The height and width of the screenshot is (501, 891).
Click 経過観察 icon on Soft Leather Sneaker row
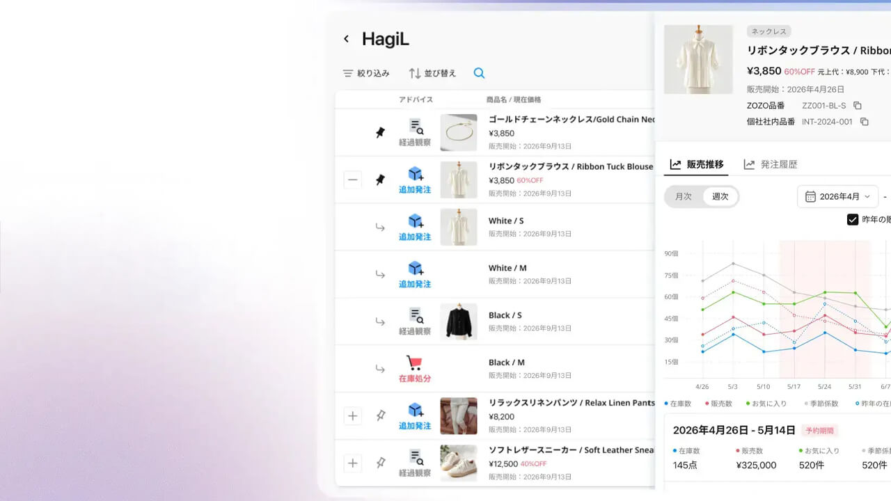click(x=415, y=458)
